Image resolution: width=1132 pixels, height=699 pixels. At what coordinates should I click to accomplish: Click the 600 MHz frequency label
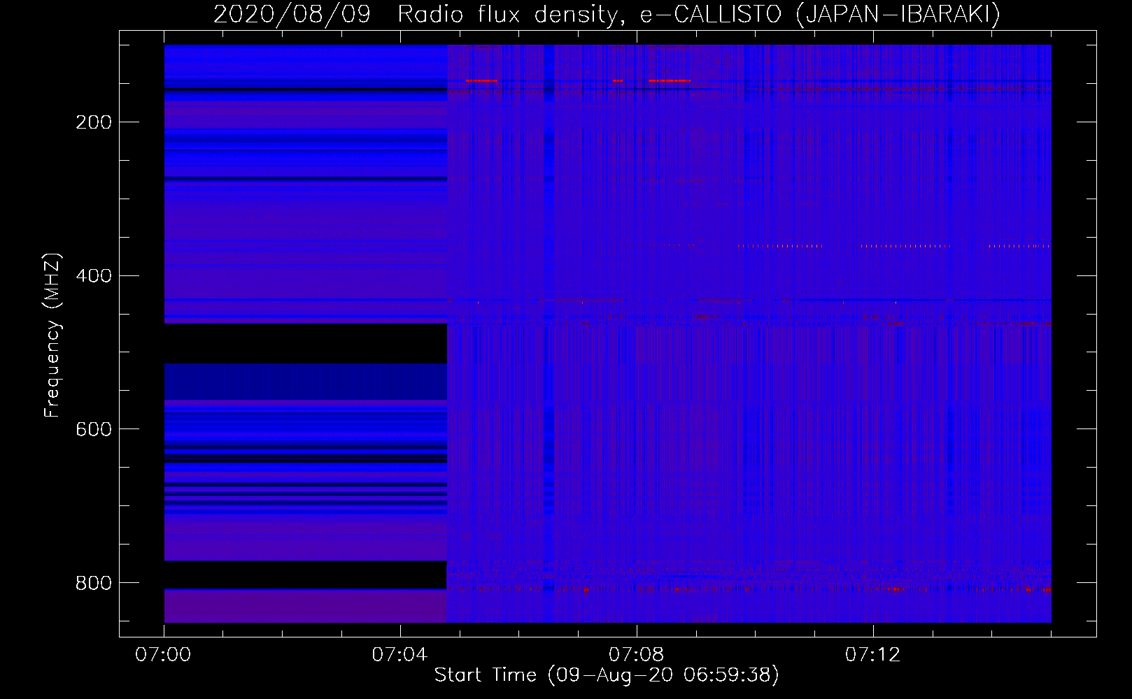pos(94,429)
